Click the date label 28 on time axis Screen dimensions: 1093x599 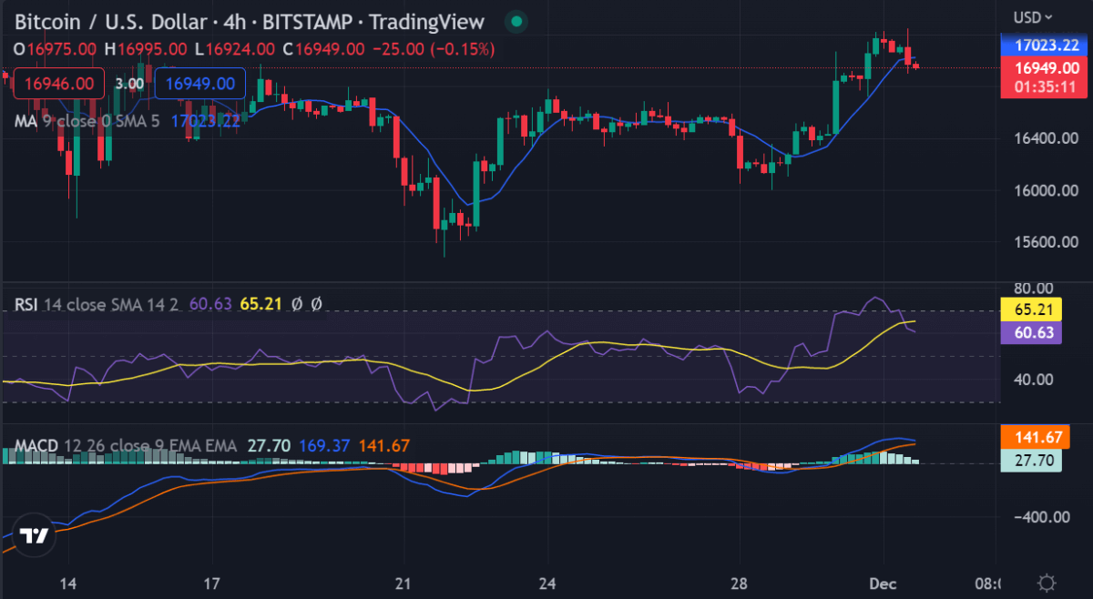(739, 583)
